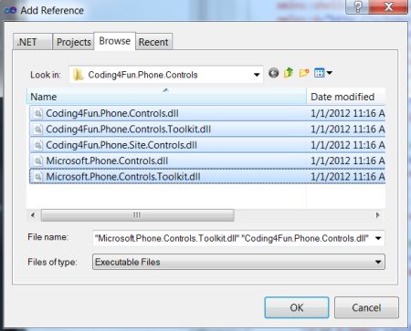Select Coding4Fun.Phone.Controls.dll file name
The width and height of the screenshot is (411, 331).
(112, 113)
